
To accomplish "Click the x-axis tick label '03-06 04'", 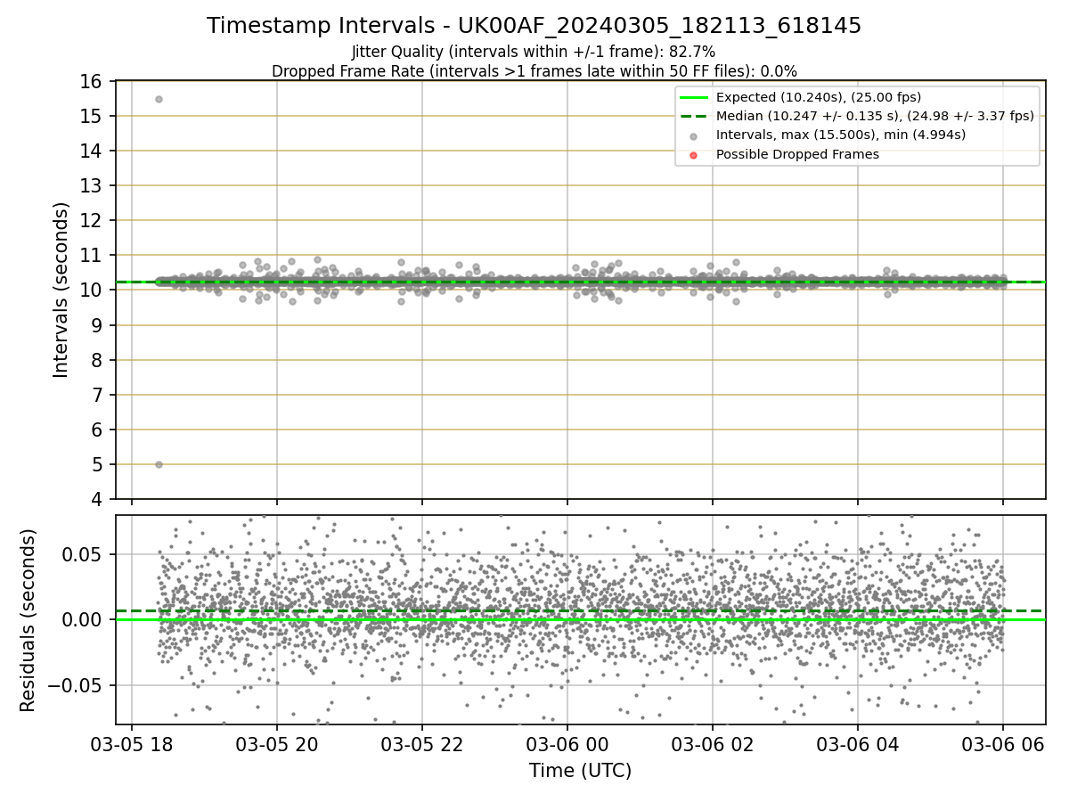I will [x=858, y=744].
